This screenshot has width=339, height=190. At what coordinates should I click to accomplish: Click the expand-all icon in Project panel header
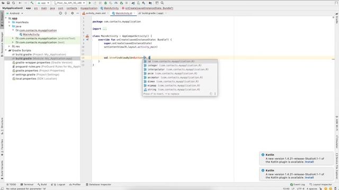pos(66,13)
